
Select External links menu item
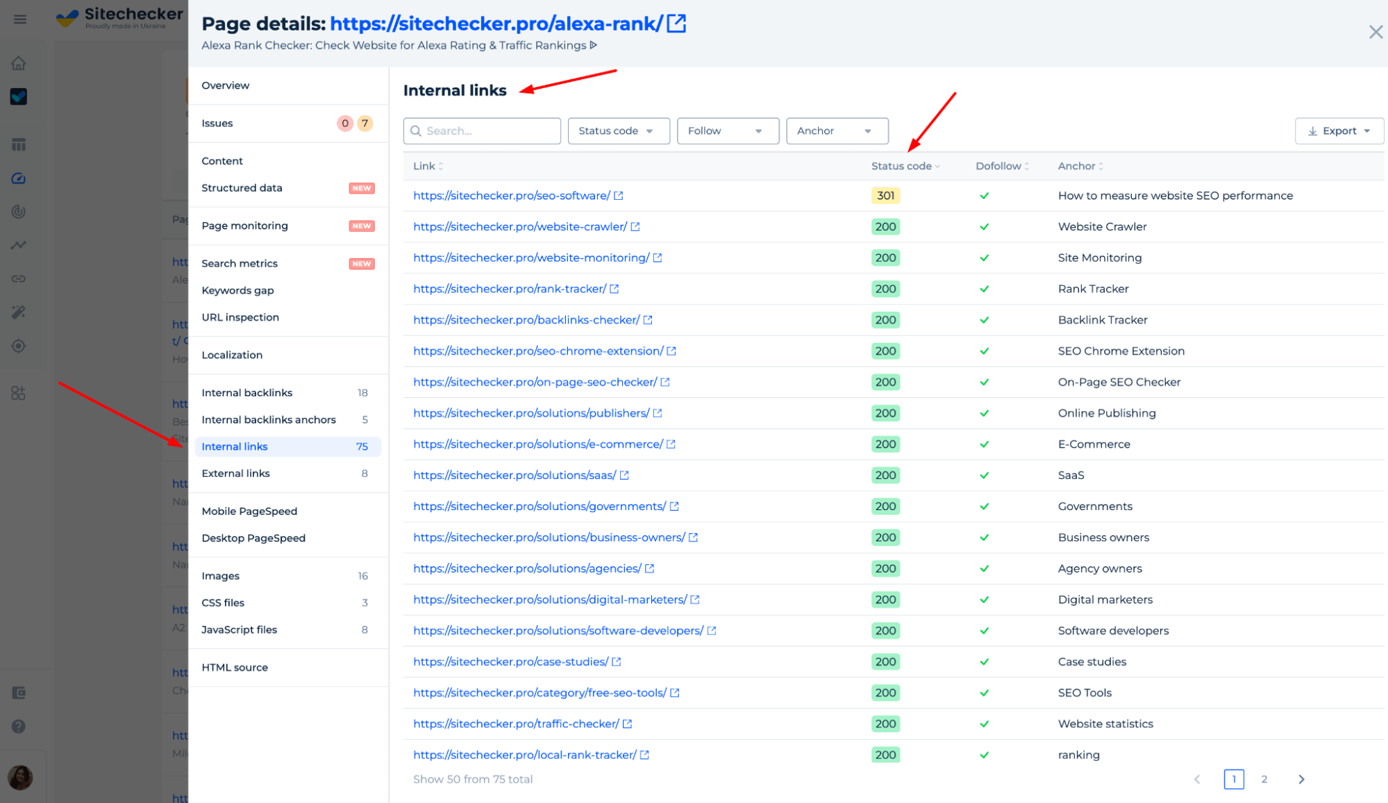tap(235, 472)
